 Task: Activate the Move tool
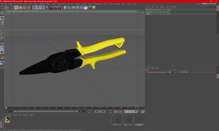point(16,8)
